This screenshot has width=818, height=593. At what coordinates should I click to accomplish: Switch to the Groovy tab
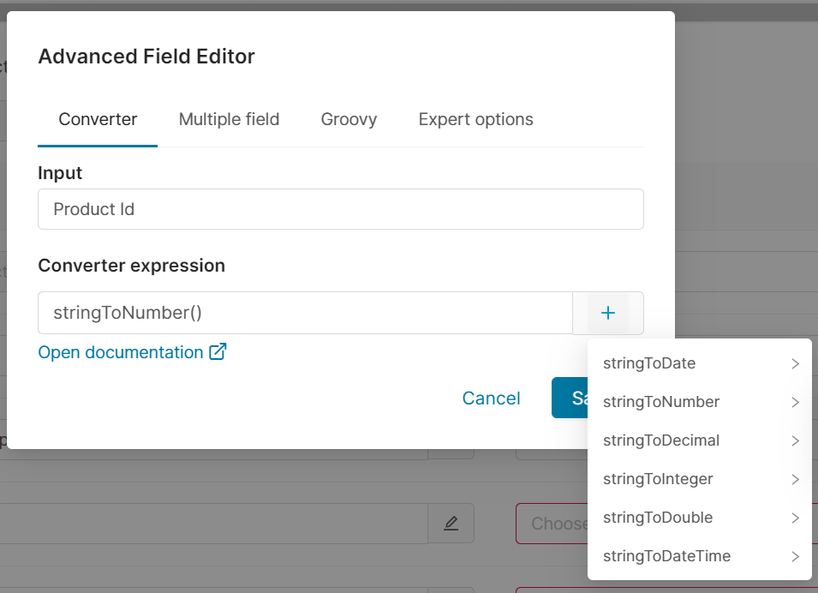(x=349, y=119)
